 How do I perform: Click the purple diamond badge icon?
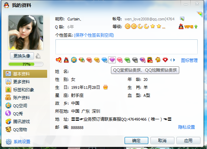click(112, 60)
